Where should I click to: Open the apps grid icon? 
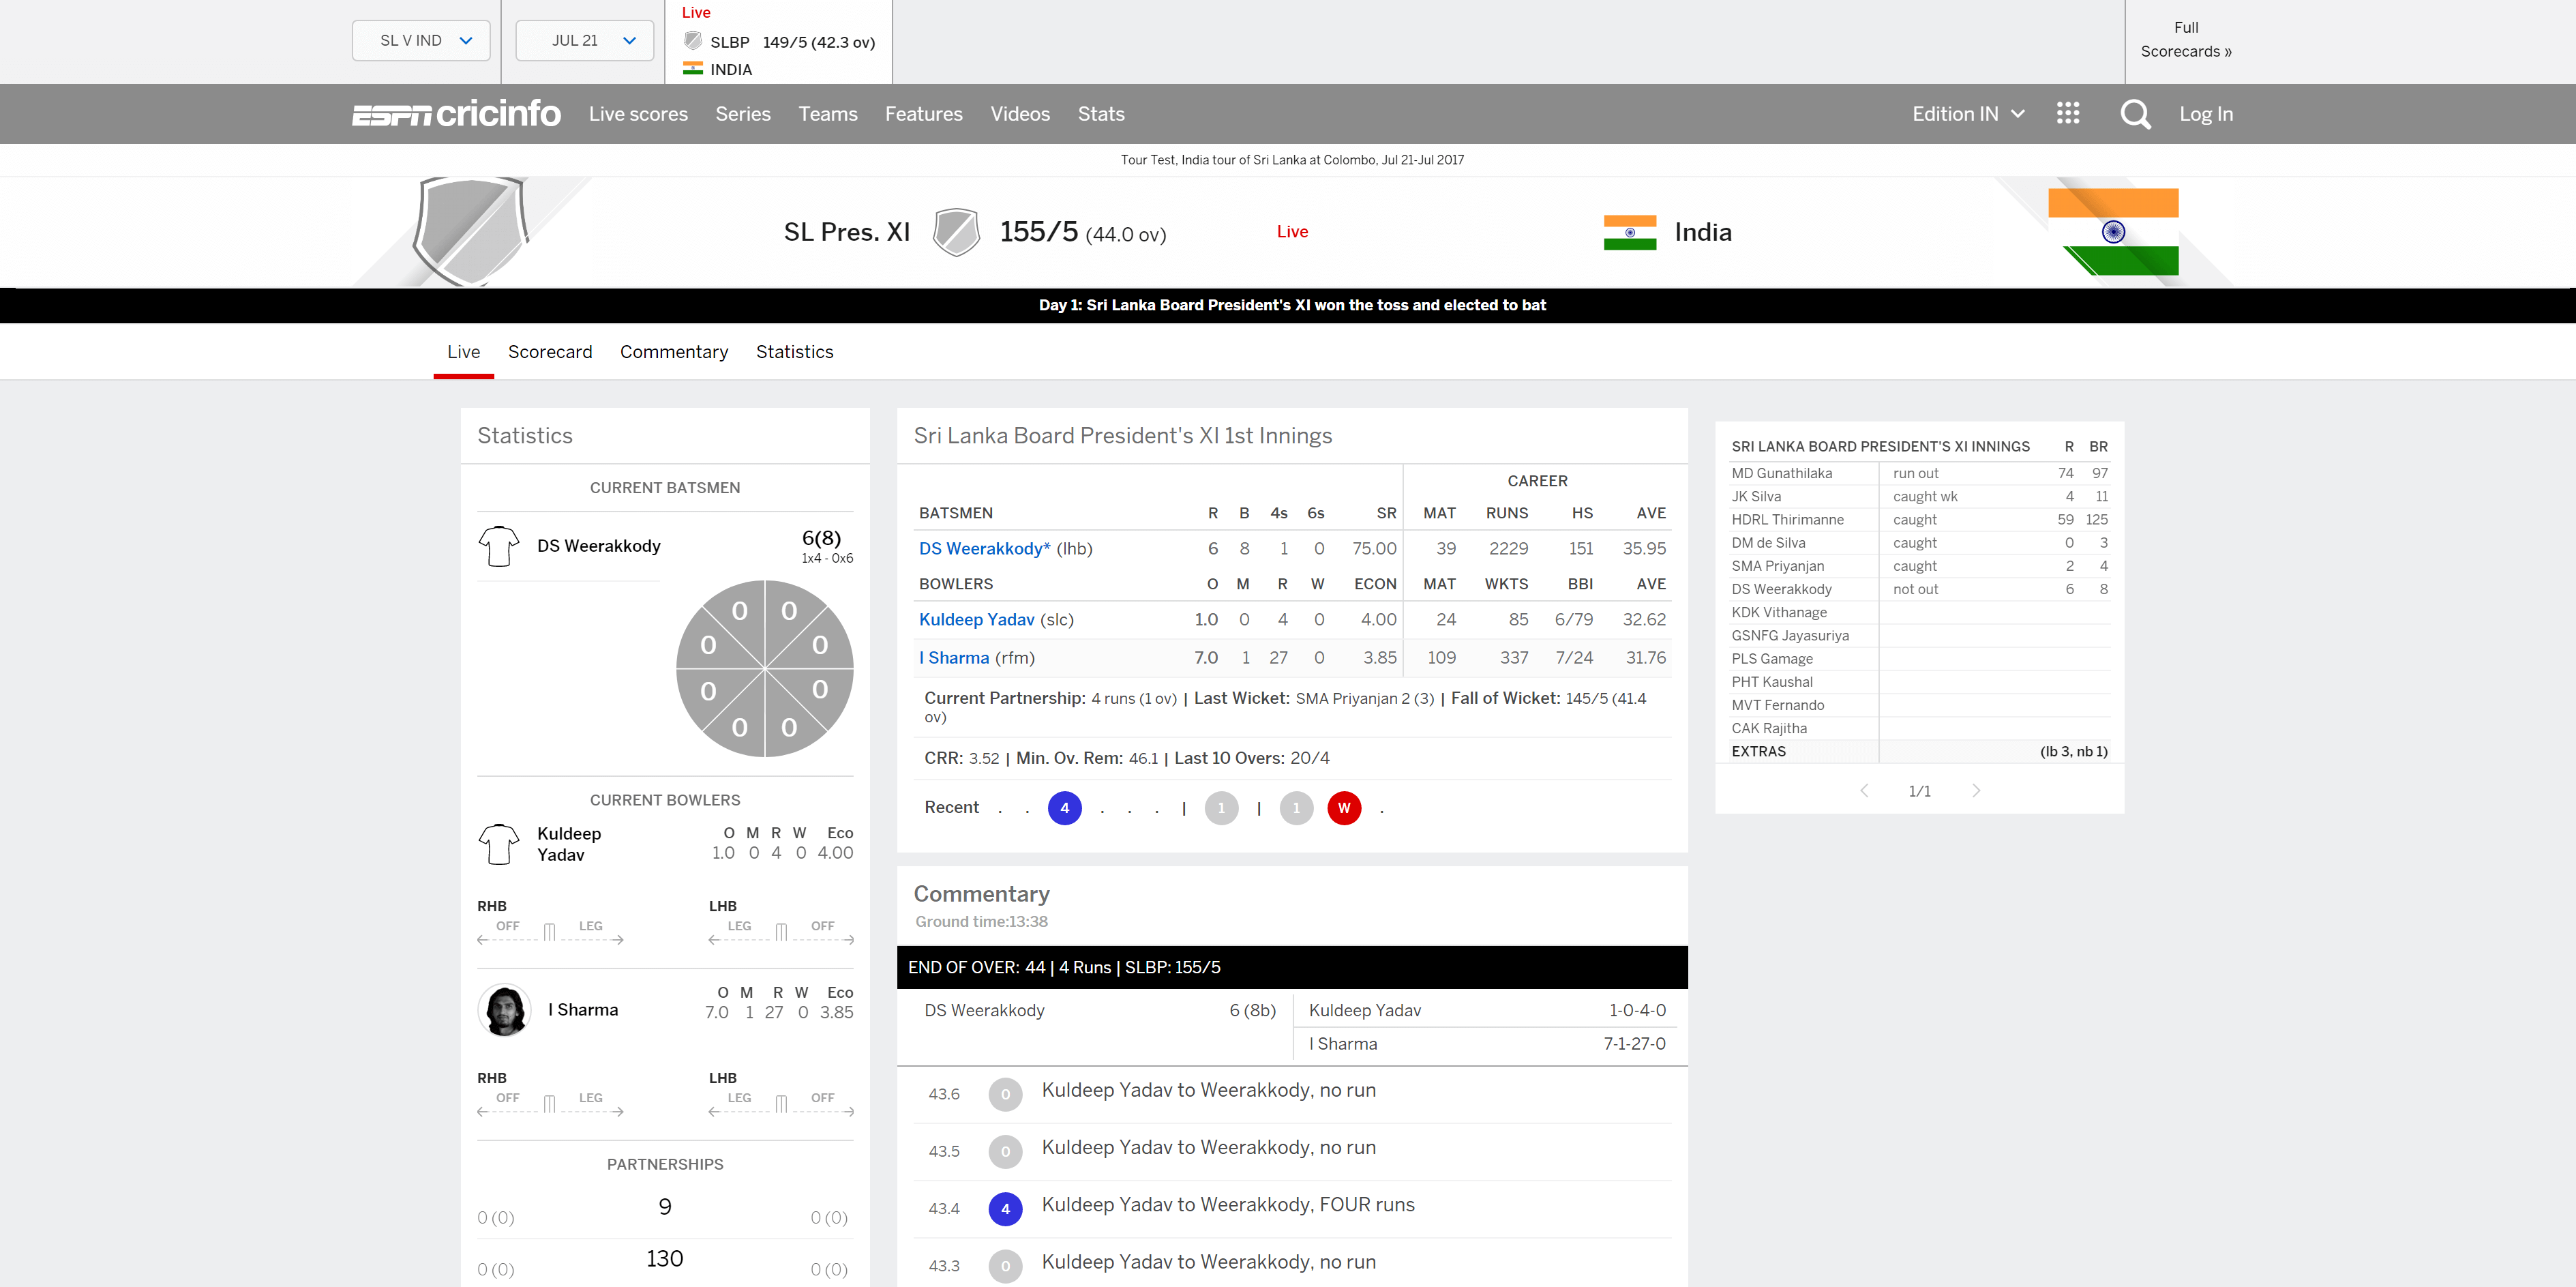[2068, 113]
